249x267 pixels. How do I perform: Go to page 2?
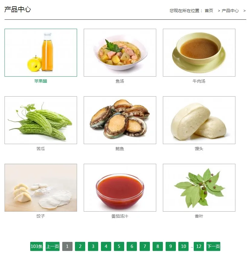click(80, 246)
